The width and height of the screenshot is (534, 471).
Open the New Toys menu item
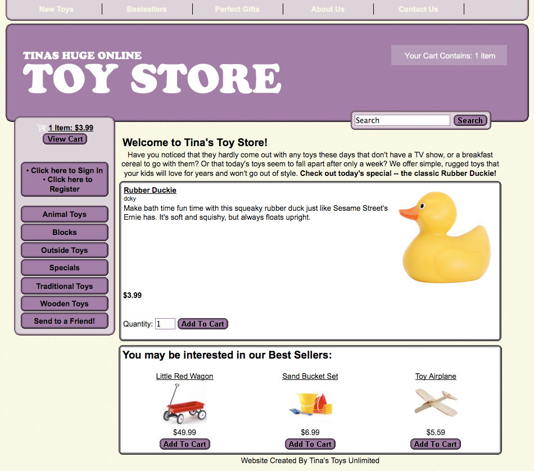56,9
